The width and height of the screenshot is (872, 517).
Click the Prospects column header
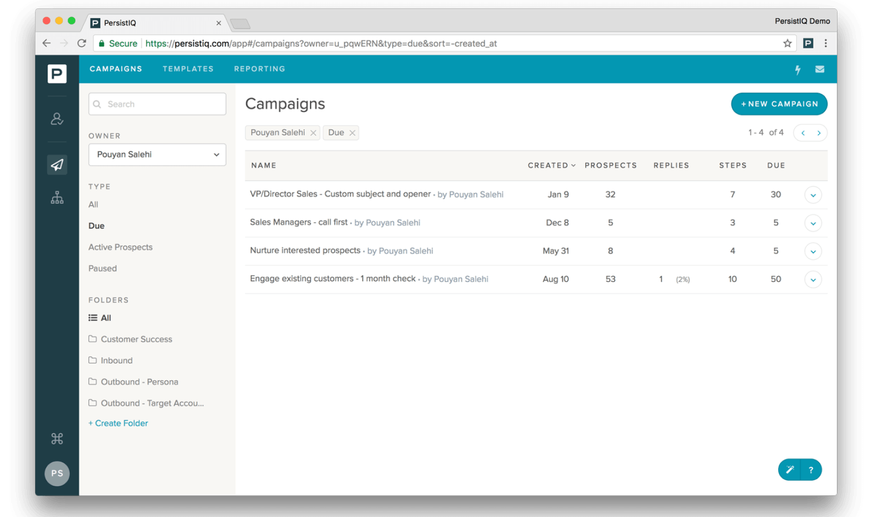tap(611, 165)
